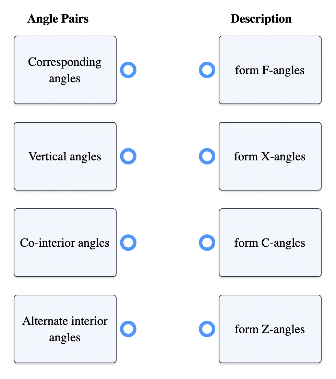Screen dimensions: 336x379
Task: Click the Angle Pairs heading
Action: (58, 19)
